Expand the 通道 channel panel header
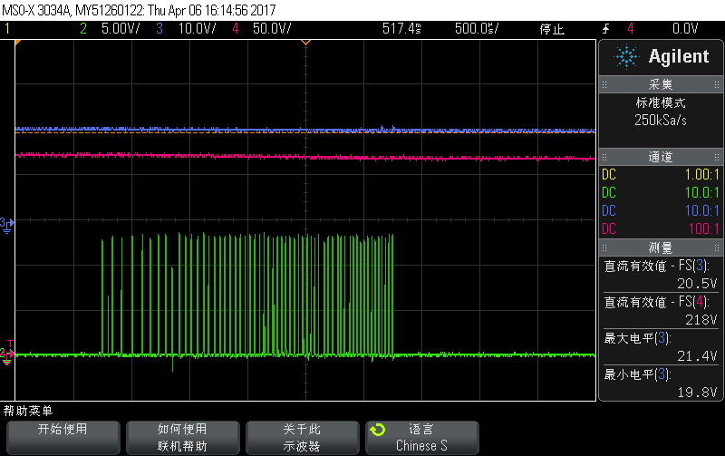The width and height of the screenshot is (725, 456). tap(661, 157)
